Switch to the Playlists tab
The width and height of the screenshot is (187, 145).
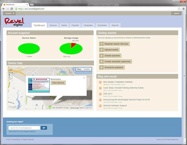pos(75,25)
